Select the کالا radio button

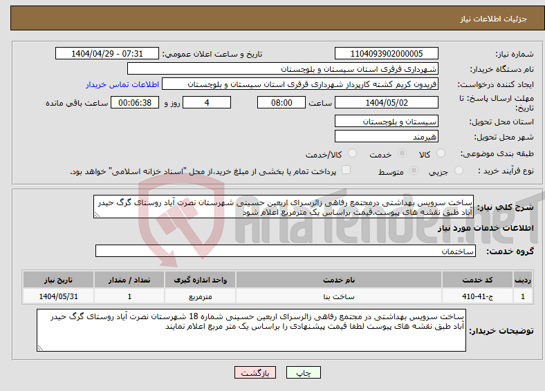[441, 153]
